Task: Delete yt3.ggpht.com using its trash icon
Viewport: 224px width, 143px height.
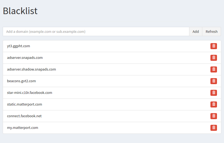Action: click(213, 46)
